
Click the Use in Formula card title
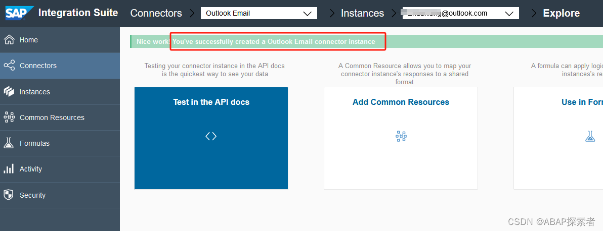(x=582, y=102)
